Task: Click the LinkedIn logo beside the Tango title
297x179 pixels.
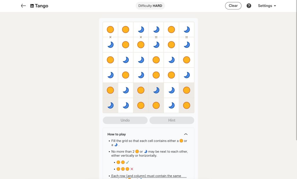Action: 32,6
